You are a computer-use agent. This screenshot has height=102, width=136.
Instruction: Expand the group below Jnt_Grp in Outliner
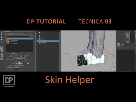pos(38,40)
